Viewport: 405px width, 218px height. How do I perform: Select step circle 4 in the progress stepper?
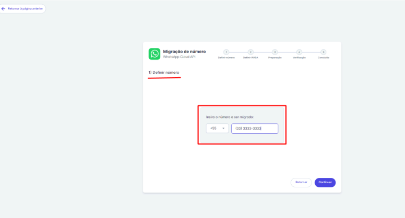(299, 52)
